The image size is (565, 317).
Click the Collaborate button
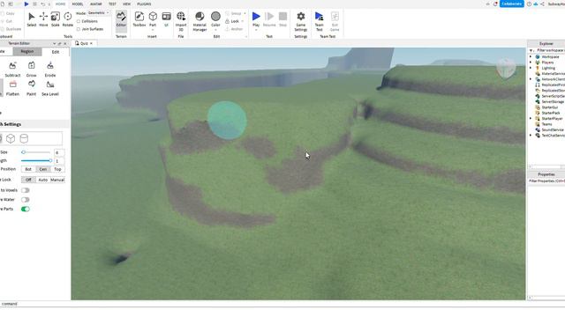tap(512, 4)
